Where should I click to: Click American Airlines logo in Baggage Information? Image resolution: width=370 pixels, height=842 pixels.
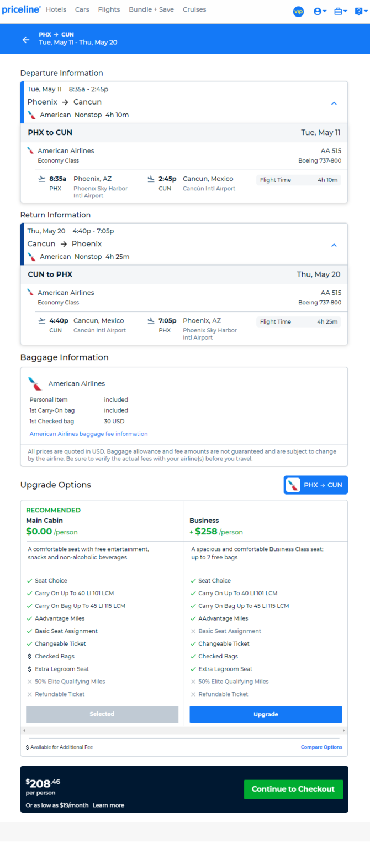click(35, 383)
